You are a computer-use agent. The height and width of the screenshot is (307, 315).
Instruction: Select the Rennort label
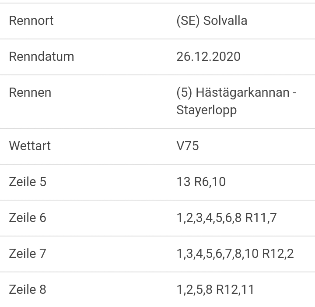click(31, 21)
